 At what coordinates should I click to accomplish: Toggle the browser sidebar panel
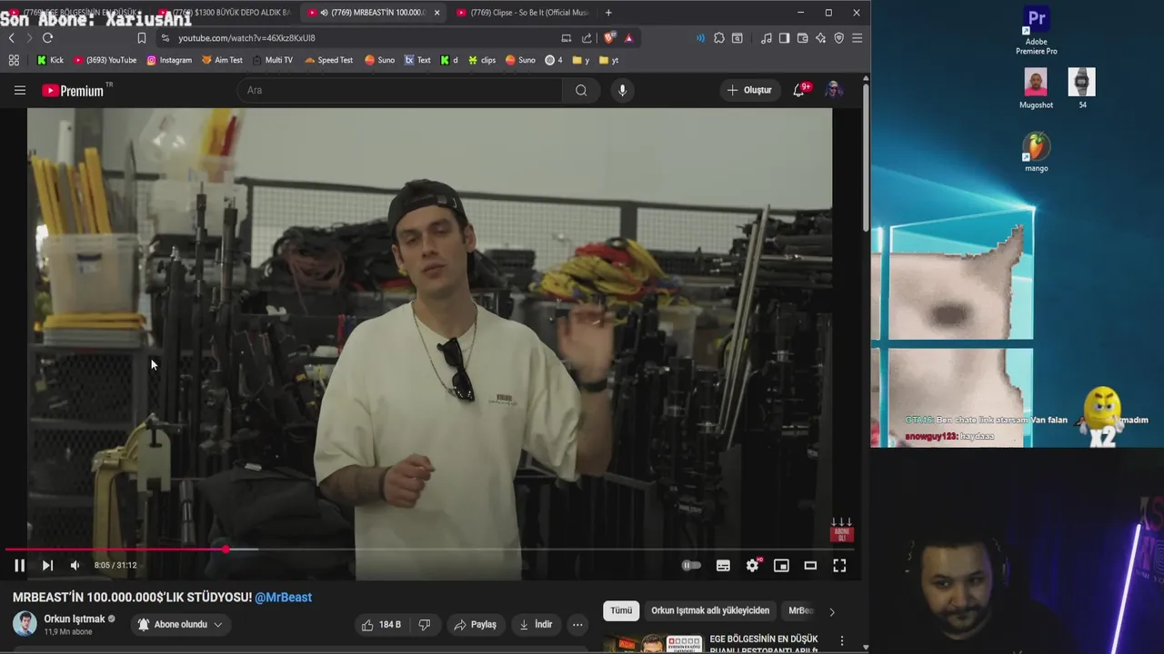[x=784, y=38]
